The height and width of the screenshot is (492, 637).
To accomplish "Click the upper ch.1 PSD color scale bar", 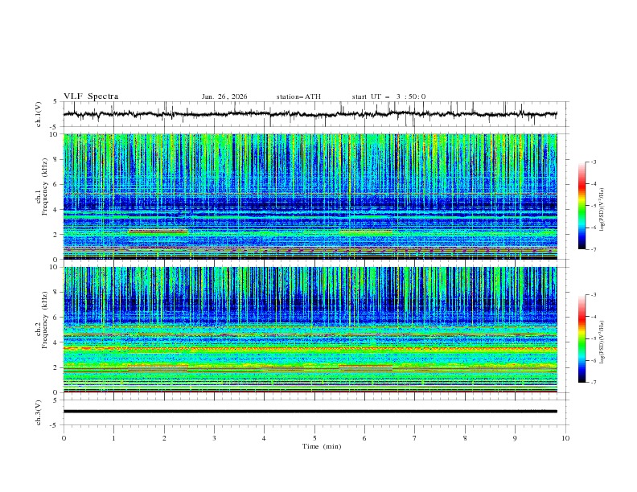I will click(582, 206).
